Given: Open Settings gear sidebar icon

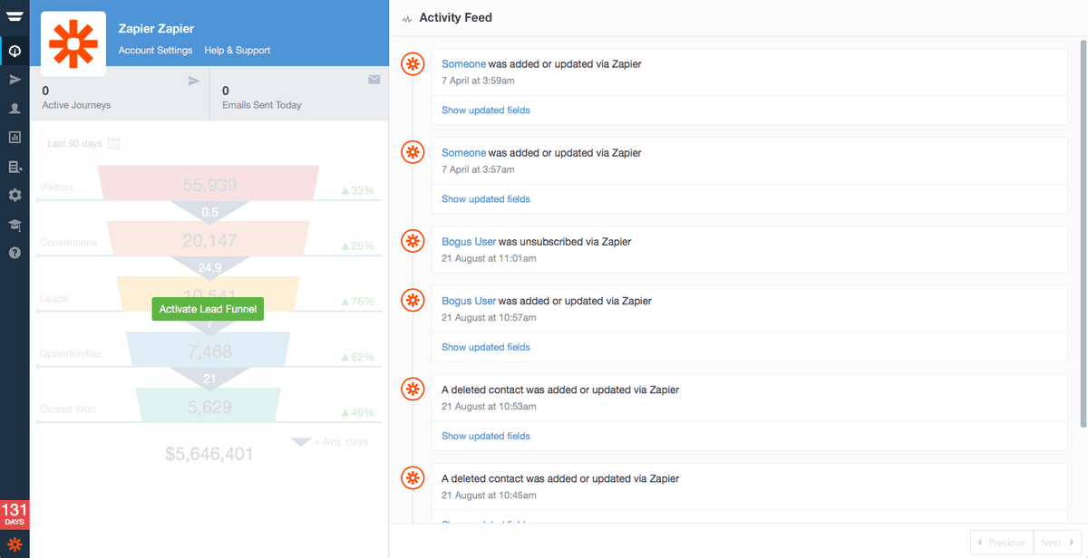Looking at the screenshot, I should [15, 195].
